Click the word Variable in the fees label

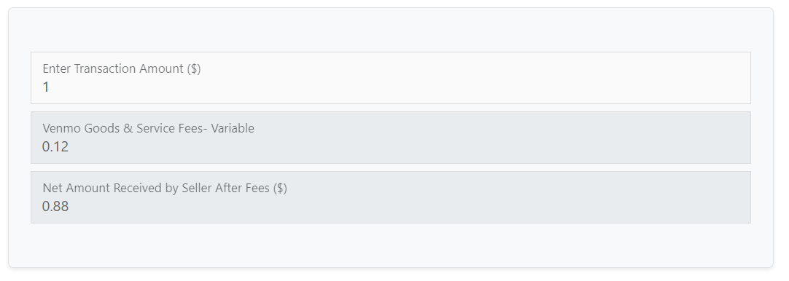(233, 128)
